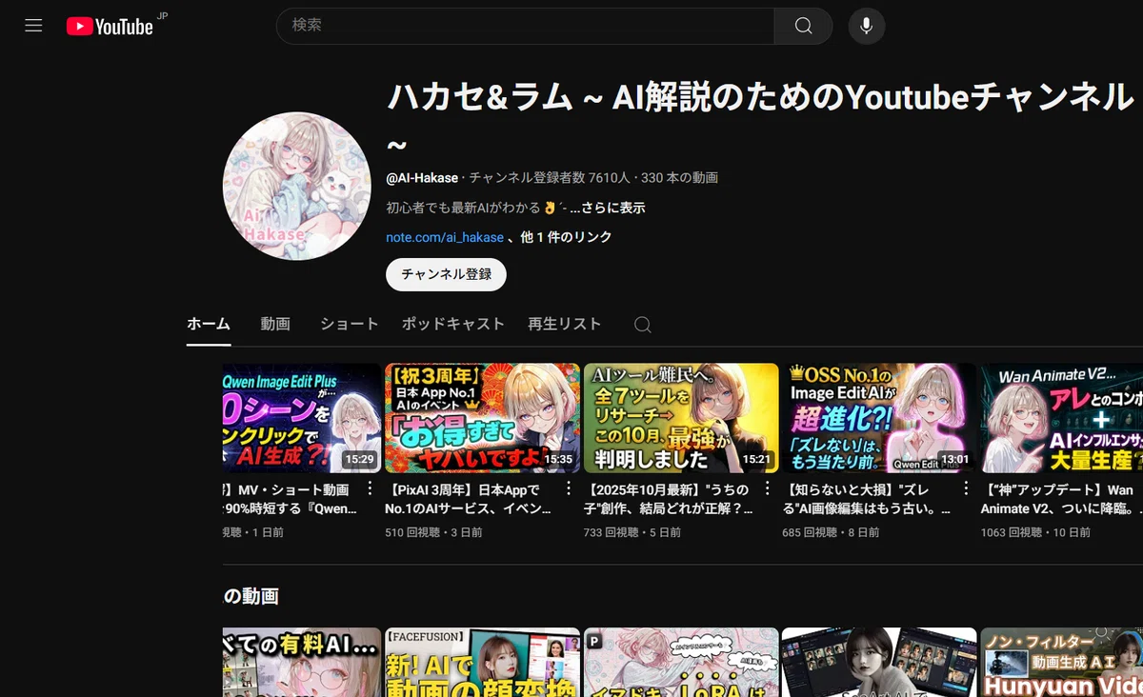
Task: Click the AI Hakase channel avatar
Action: point(296,186)
